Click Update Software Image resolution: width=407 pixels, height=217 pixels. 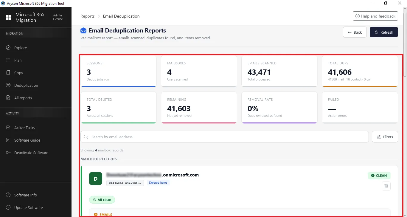[x=28, y=207]
